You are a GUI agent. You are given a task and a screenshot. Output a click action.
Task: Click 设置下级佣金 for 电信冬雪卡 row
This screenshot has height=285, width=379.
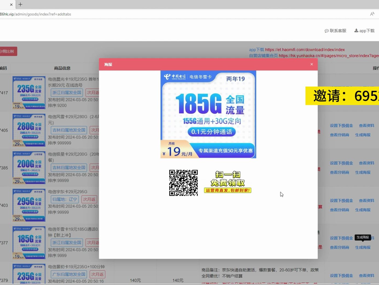click(x=341, y=238)
